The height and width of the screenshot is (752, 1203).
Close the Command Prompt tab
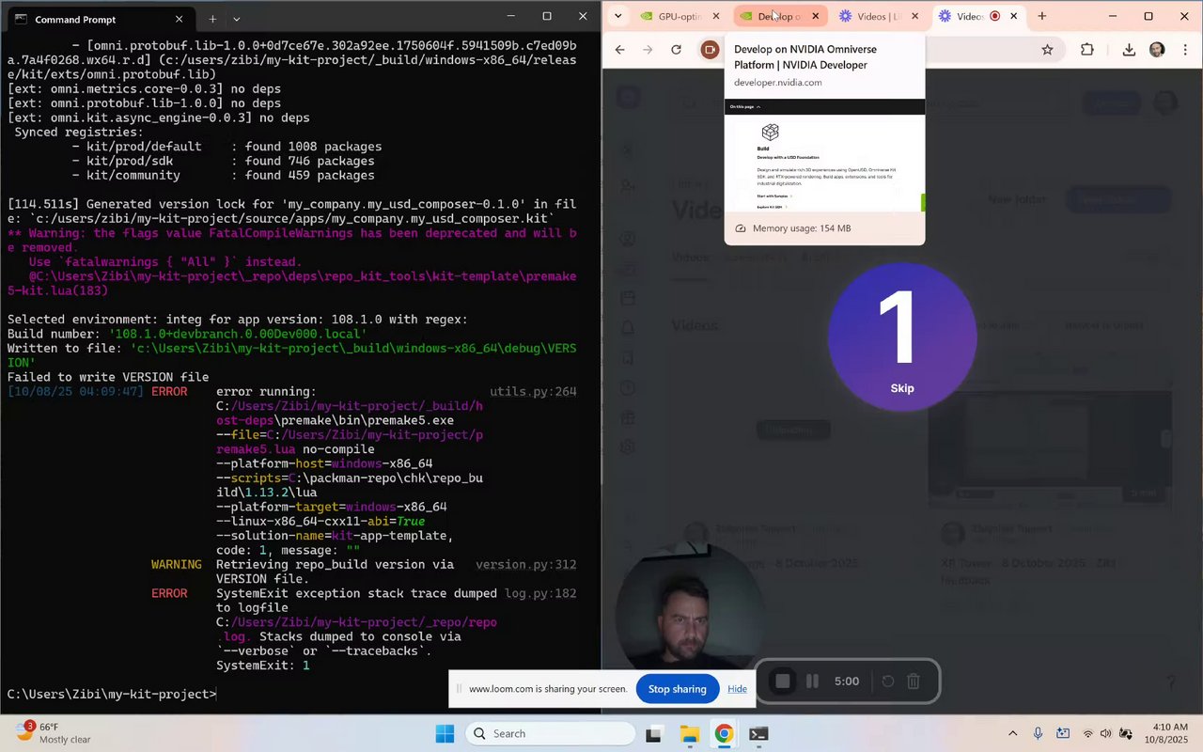tap(179, 19)
